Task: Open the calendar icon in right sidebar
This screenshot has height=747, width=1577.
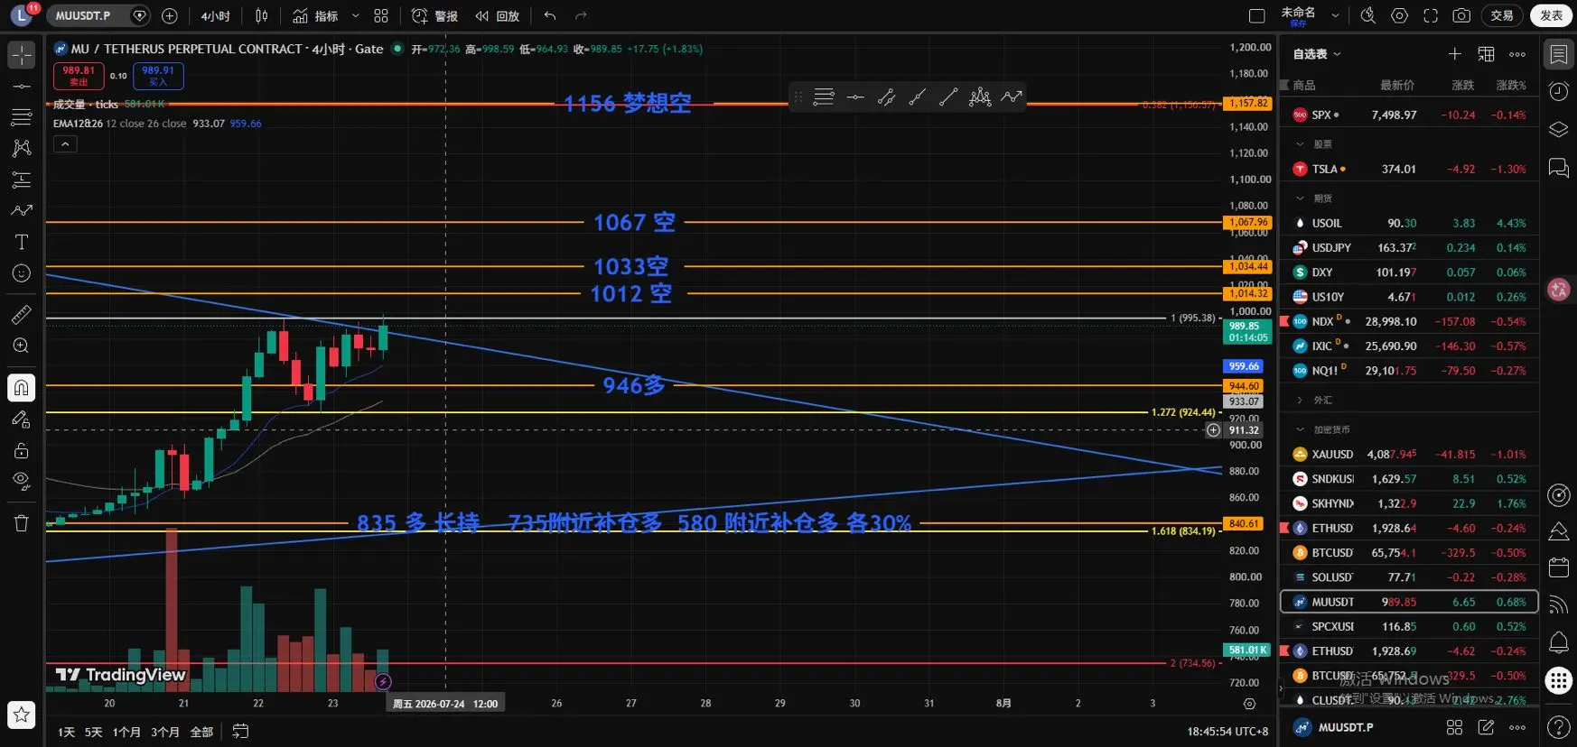Action: click(1559, 567)
